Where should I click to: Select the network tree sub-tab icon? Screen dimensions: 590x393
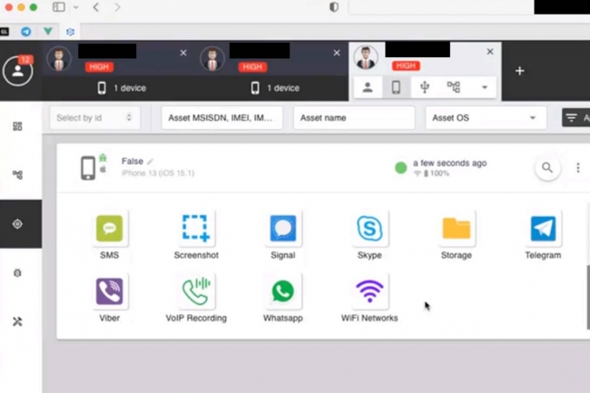click(454, 87)
